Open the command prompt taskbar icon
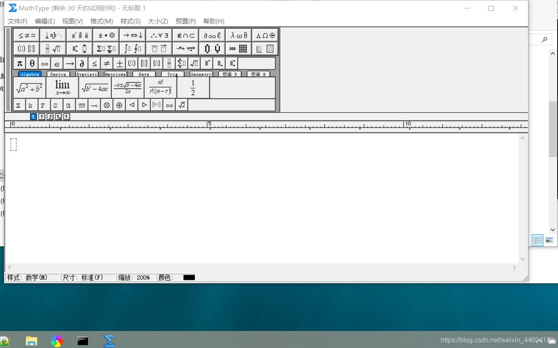The image size is (558, 348). click(x=83, y=341)
